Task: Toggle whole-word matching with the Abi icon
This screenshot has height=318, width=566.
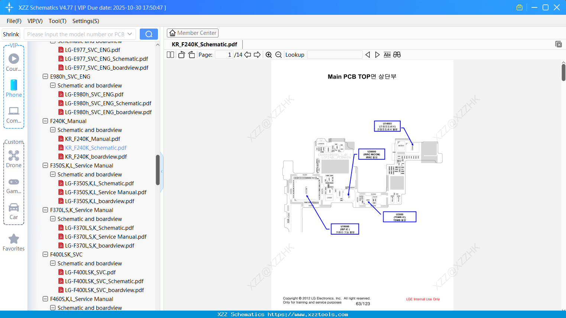Action: click(x=387, y=54)
